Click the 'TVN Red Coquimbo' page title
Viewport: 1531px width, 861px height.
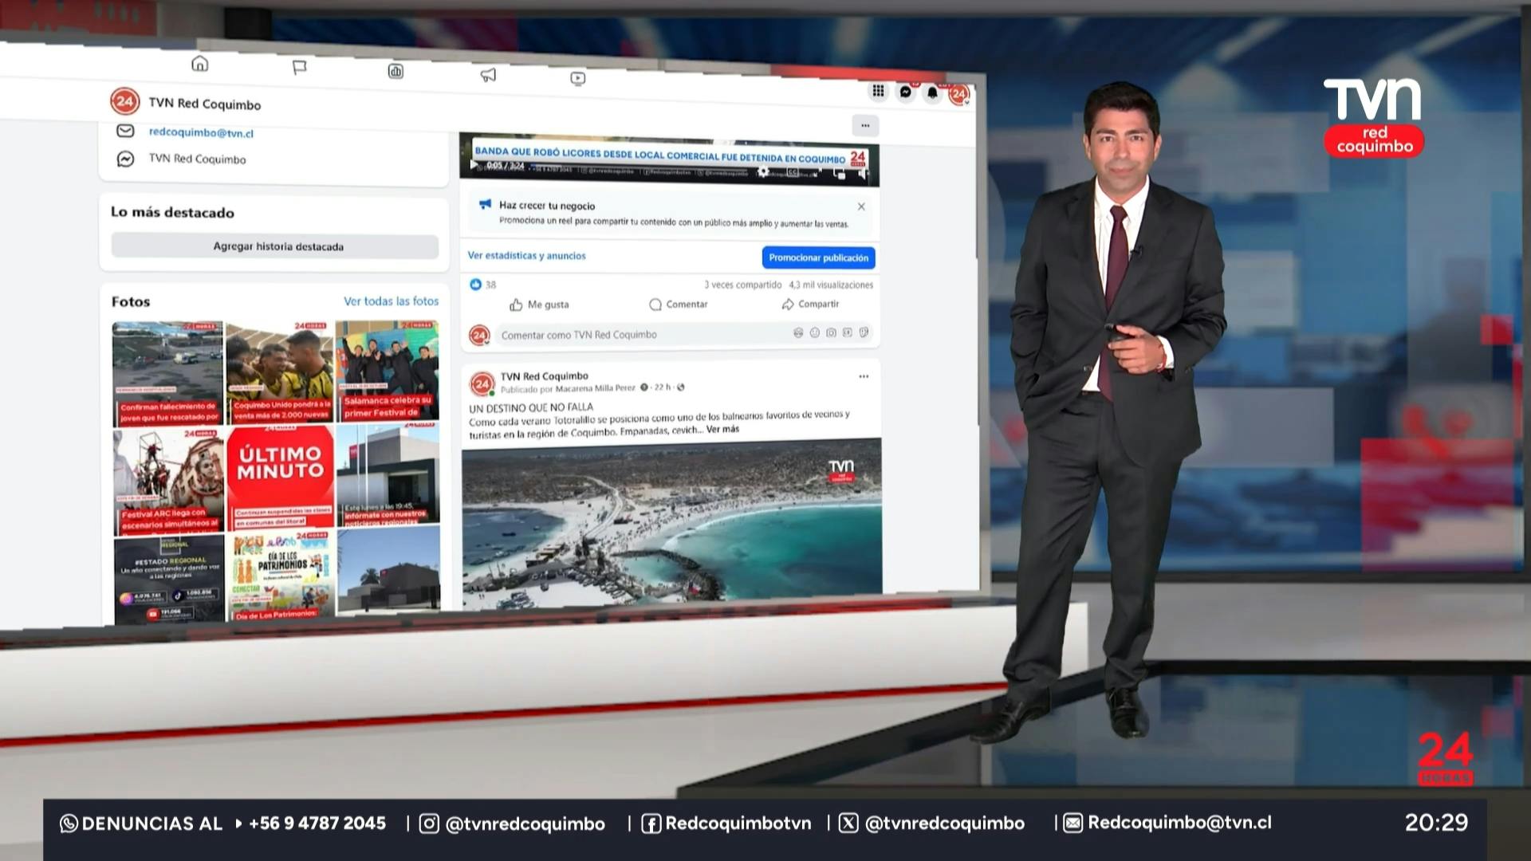pyautogui.click(x=205, y=104)
